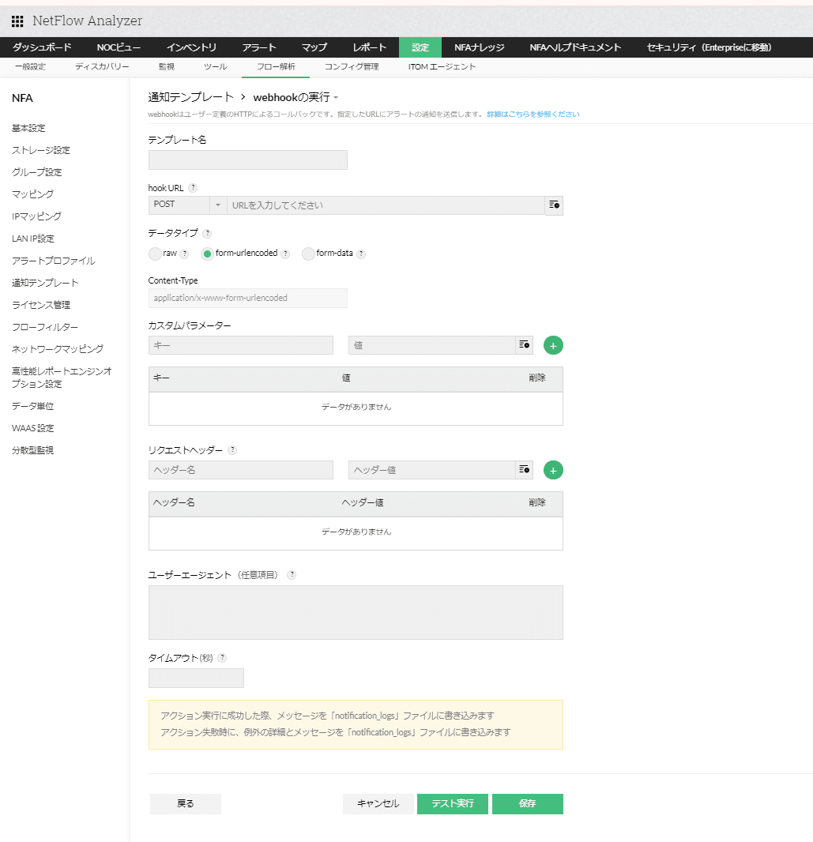
Task: Click the apps grid icon beside NetFlow Analyzer
Action: [17, 21]
